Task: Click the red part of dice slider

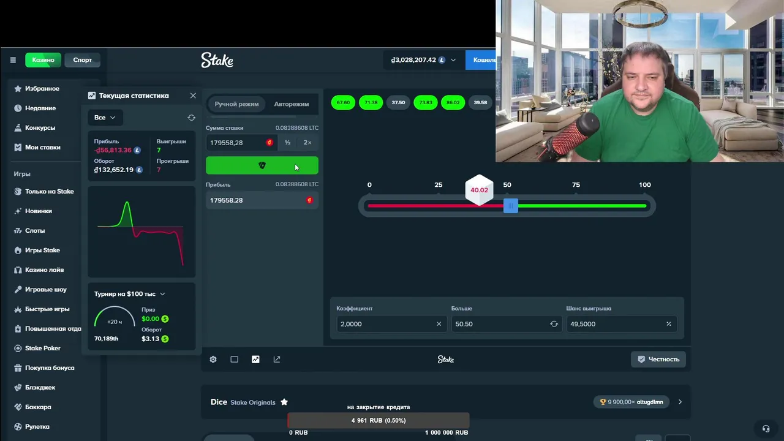Action: [435, 206]
